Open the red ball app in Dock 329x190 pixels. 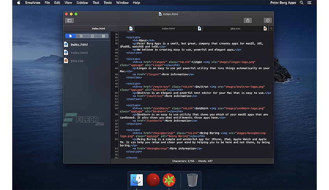click(x=153, y=180)
